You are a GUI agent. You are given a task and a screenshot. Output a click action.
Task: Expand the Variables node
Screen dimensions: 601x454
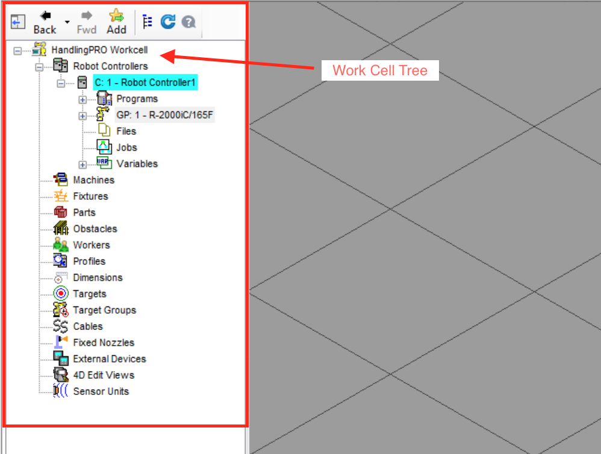pos(83,165)
